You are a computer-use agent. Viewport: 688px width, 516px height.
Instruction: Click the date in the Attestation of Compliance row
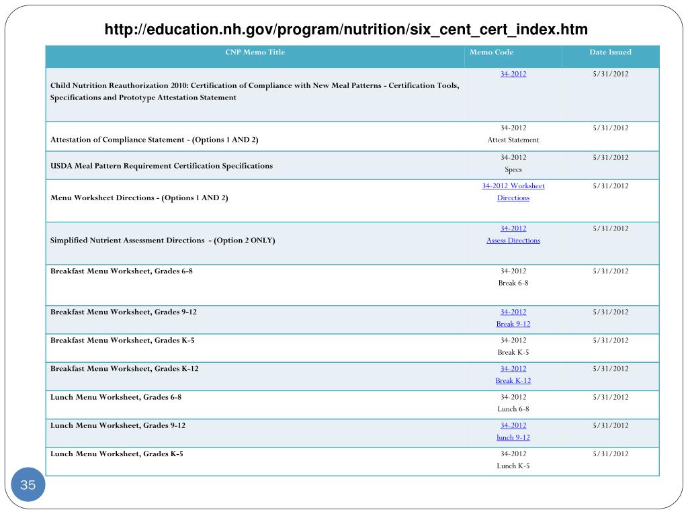click(x=610, y=128)
